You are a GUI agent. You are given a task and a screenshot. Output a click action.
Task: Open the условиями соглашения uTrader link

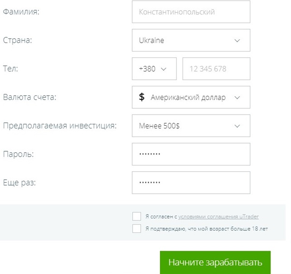pyautogui.click(x=218, y=217)
